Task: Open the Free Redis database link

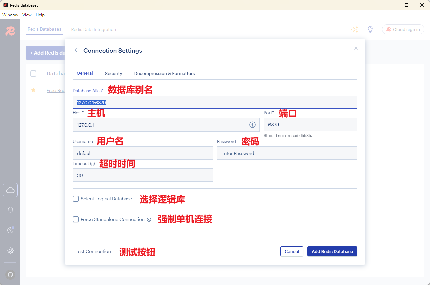Action: [x=56, y=90]
